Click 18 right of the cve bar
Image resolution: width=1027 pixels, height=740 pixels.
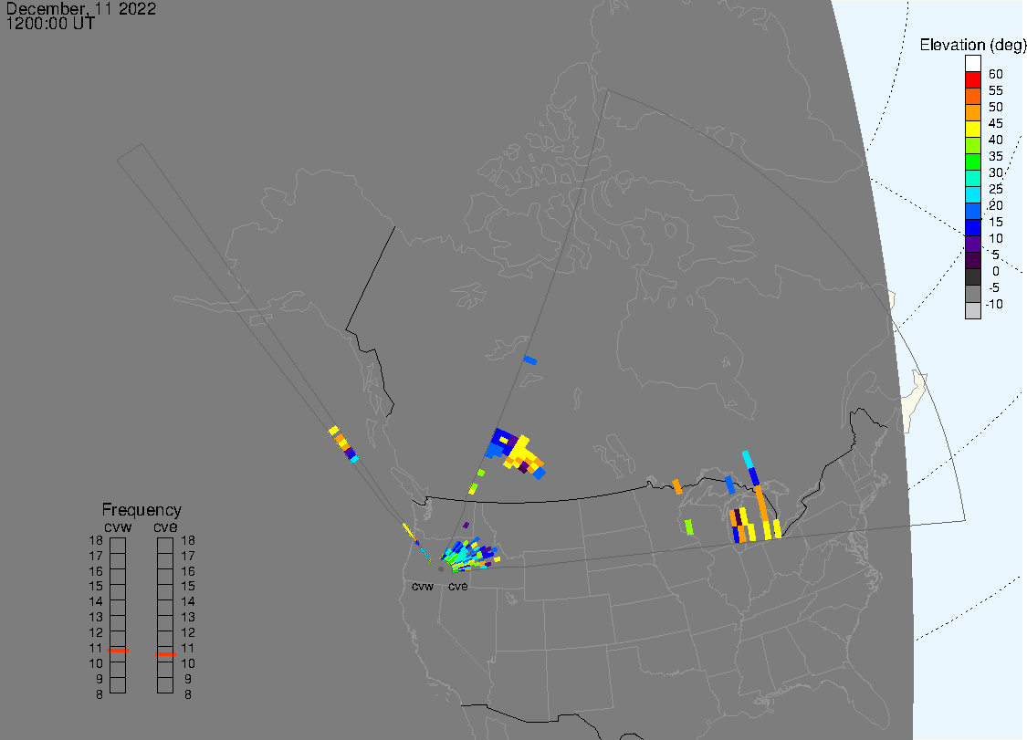(x=188, y=541)
